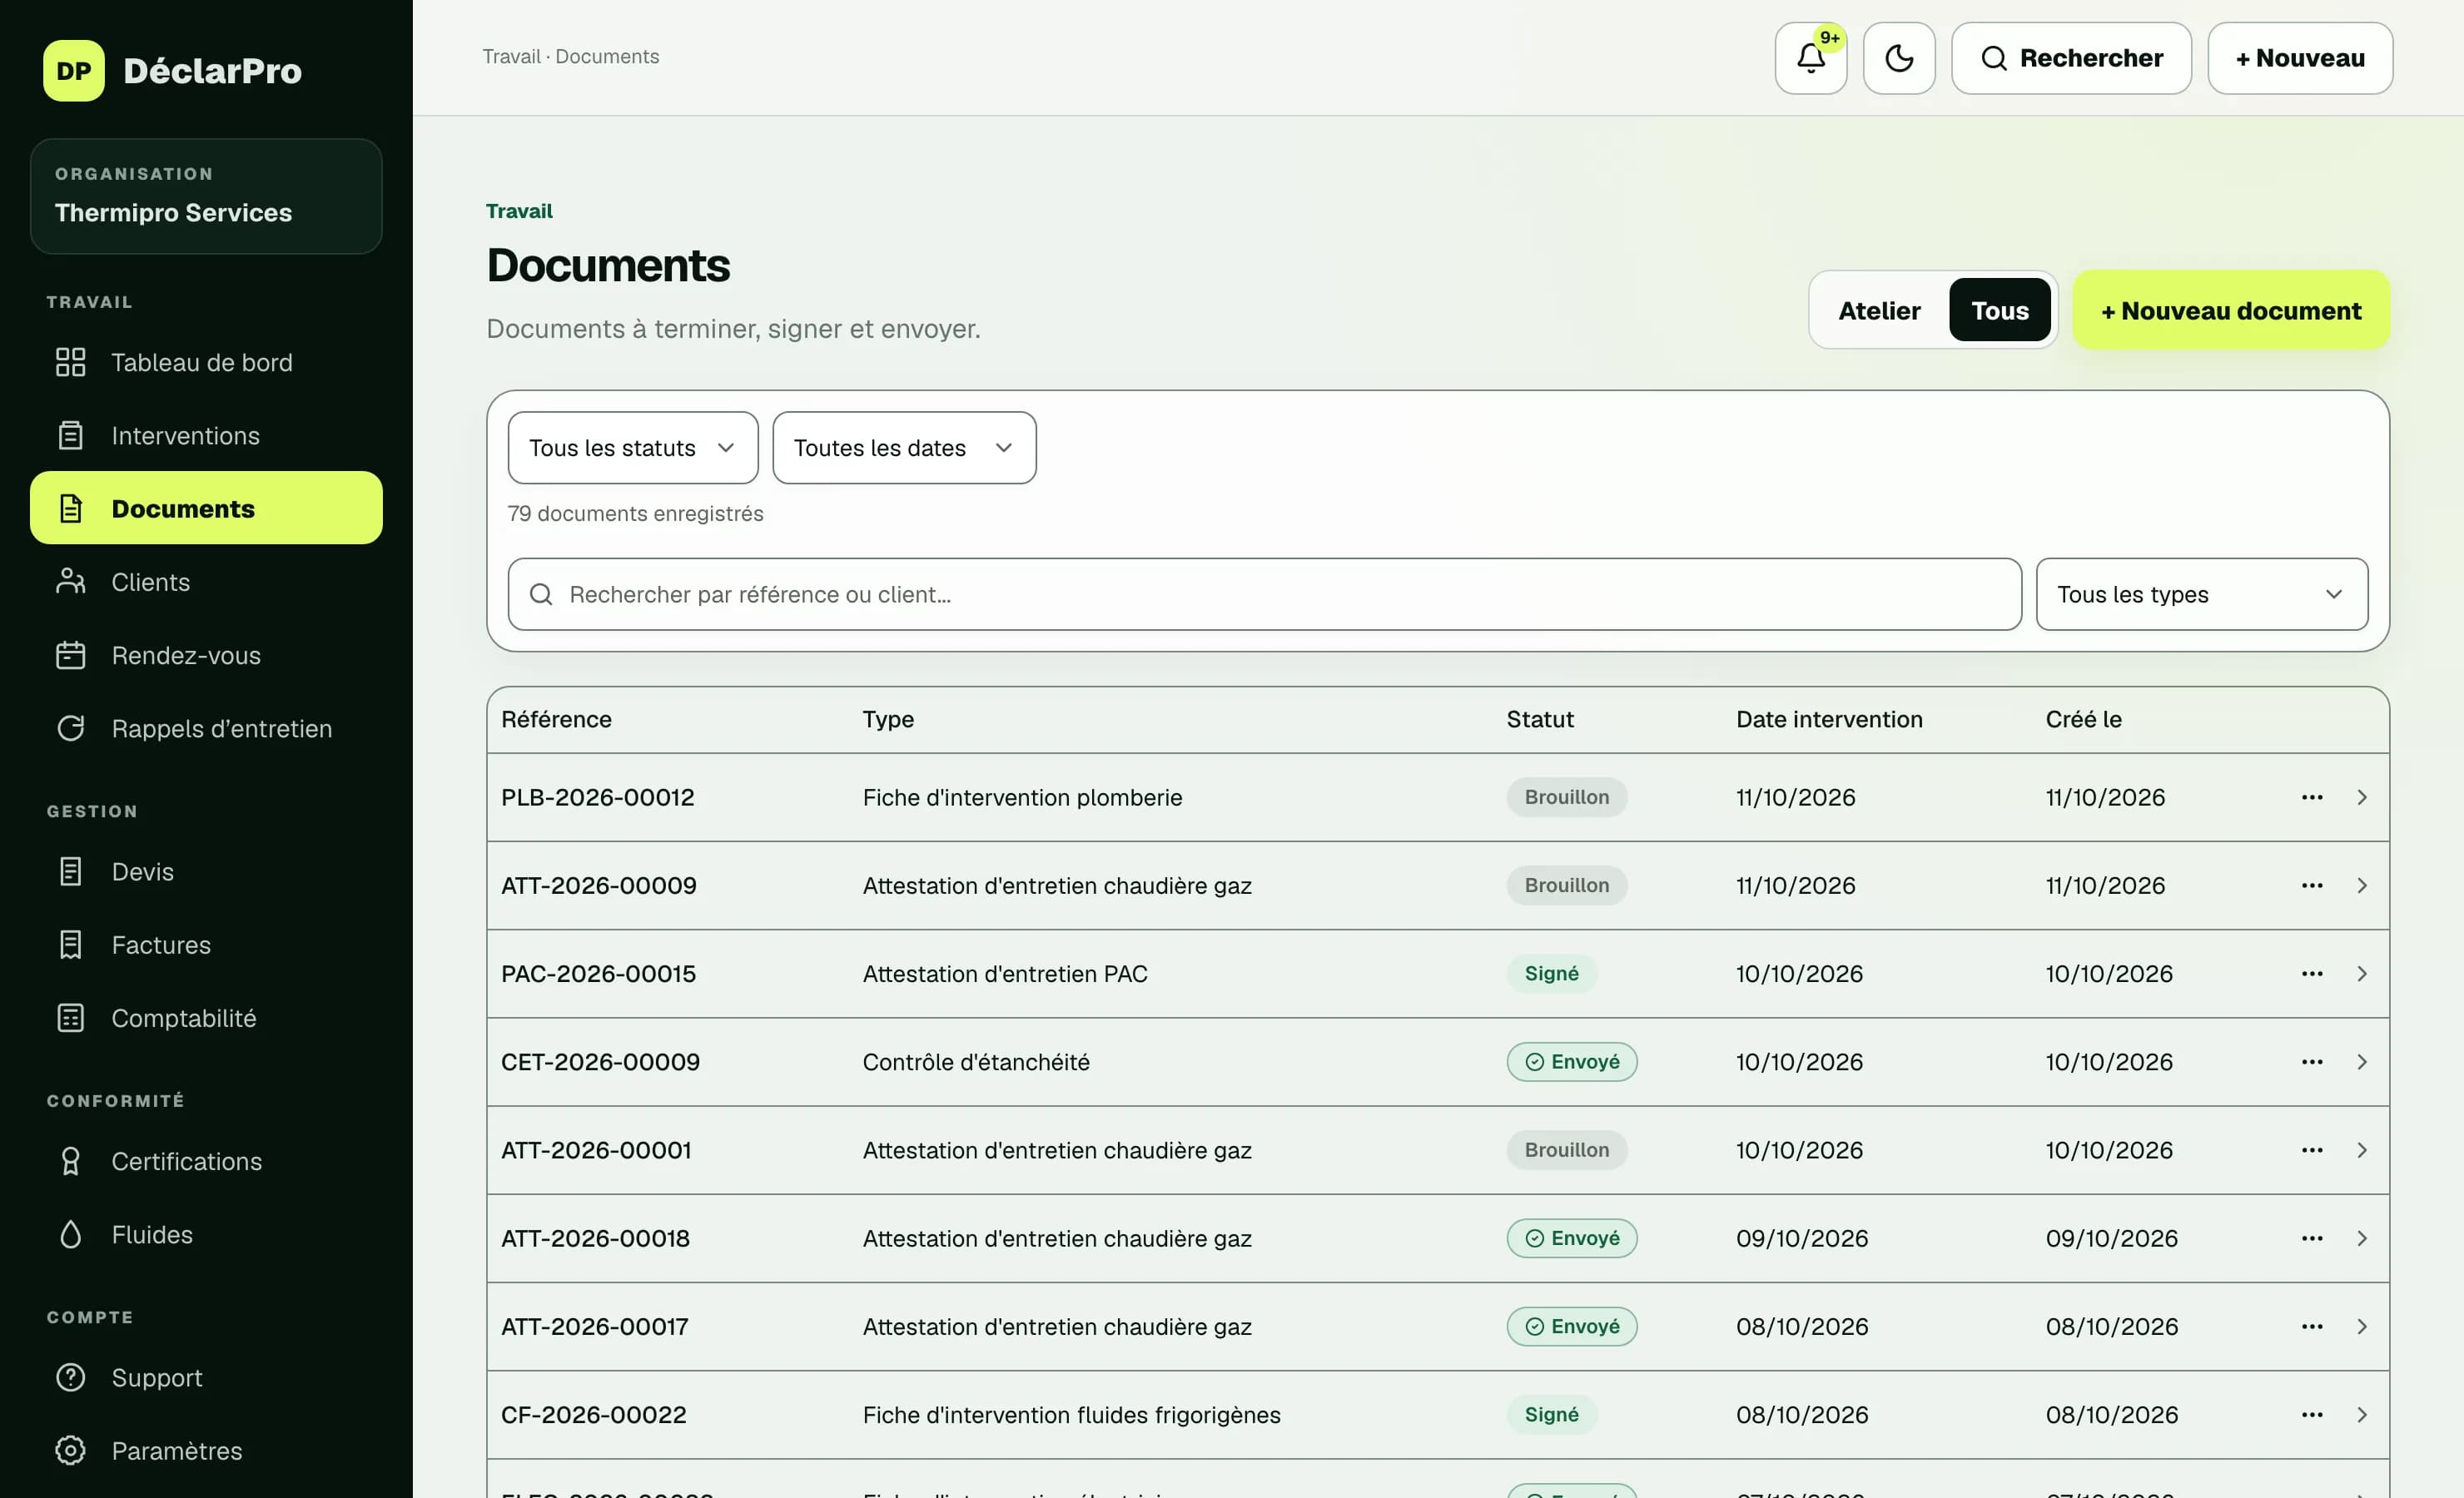Viewport: 2464px width, 1498px height.
Task: Click the Nouveau document button
Action: click(x=2231, y=310)
